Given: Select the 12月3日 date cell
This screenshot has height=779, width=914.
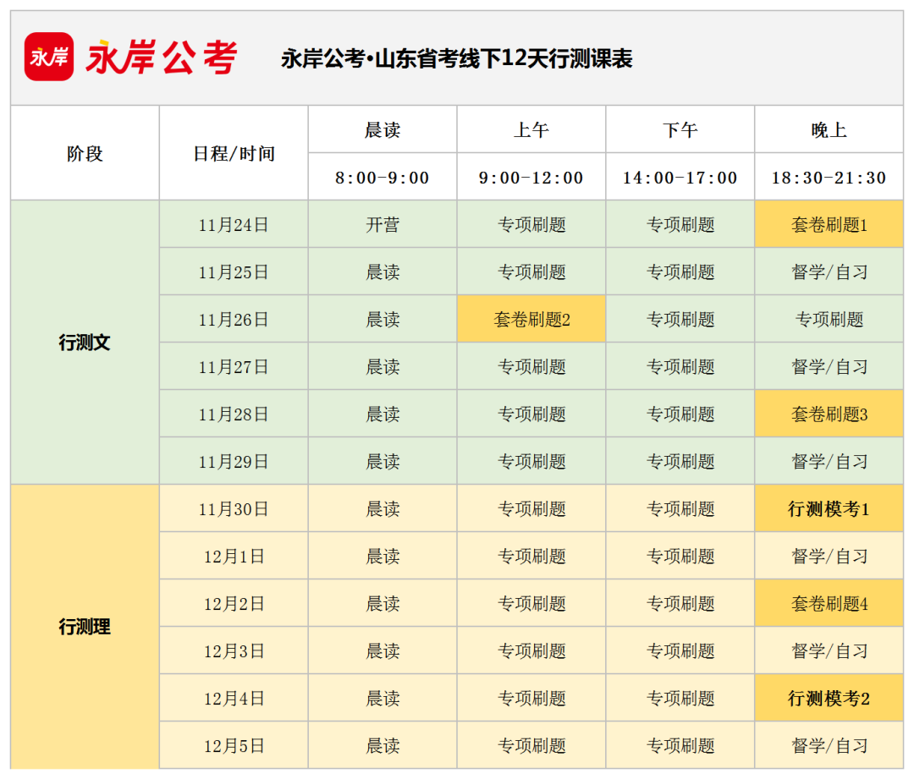Looking at the screenshot, I should click(234, 650).
